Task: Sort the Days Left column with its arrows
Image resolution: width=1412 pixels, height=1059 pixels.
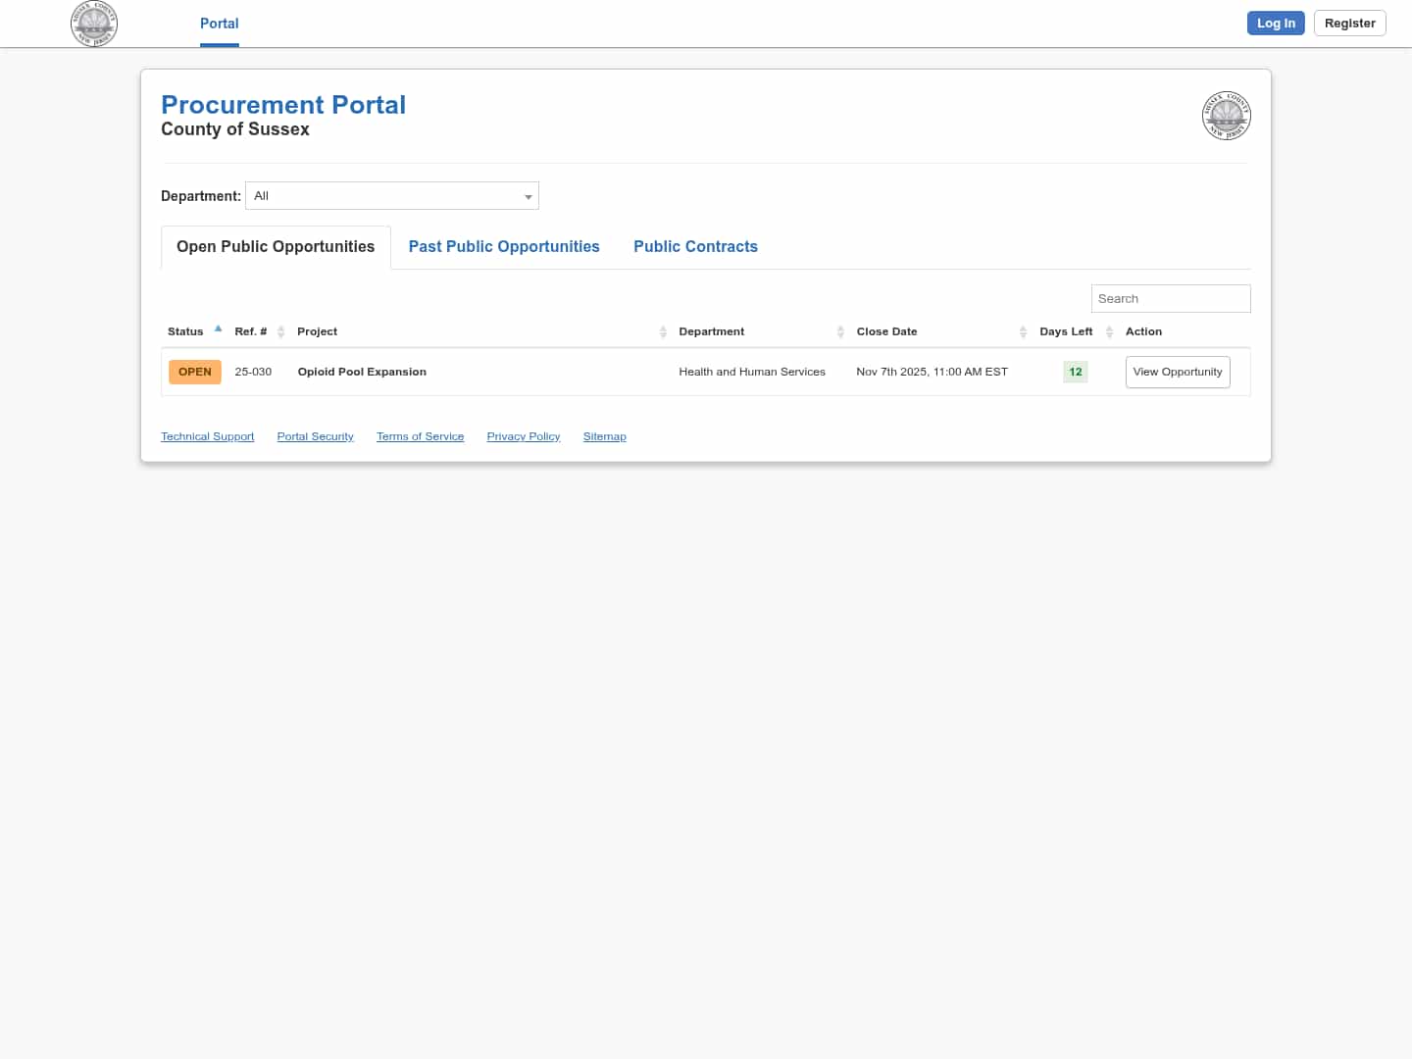Action: (1109, 331)
